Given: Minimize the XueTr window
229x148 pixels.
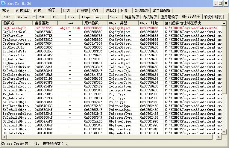Looking at the screenshot, I should pyautogui.click(x=214, y=3).
